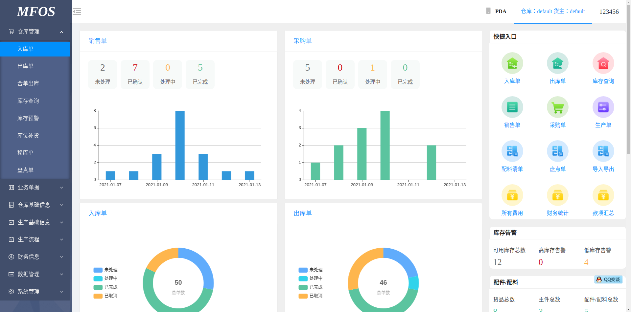Select 合单出库 in the sidebar
Viewport: 631px width, 312px height.
point(28,83)
